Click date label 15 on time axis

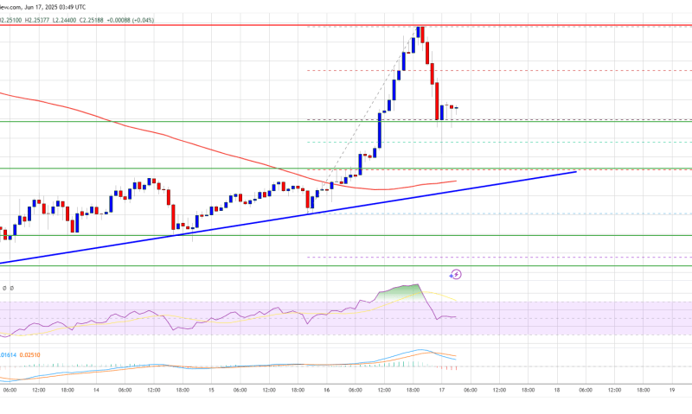(211, 390)
